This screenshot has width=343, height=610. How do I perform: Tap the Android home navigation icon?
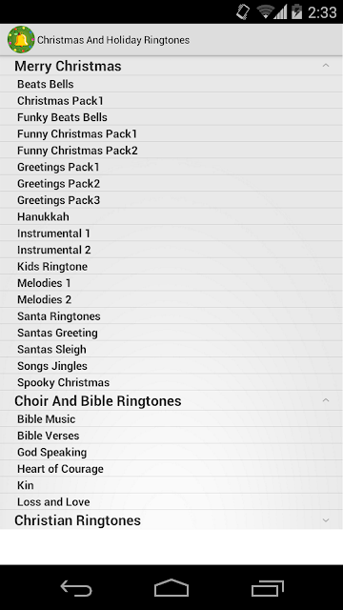click(171, 587)
